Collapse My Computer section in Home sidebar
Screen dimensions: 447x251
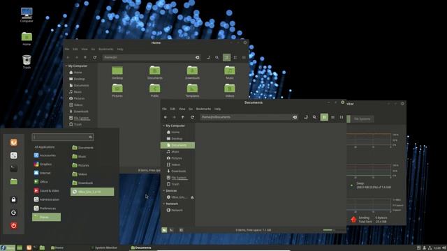point(66,66)
